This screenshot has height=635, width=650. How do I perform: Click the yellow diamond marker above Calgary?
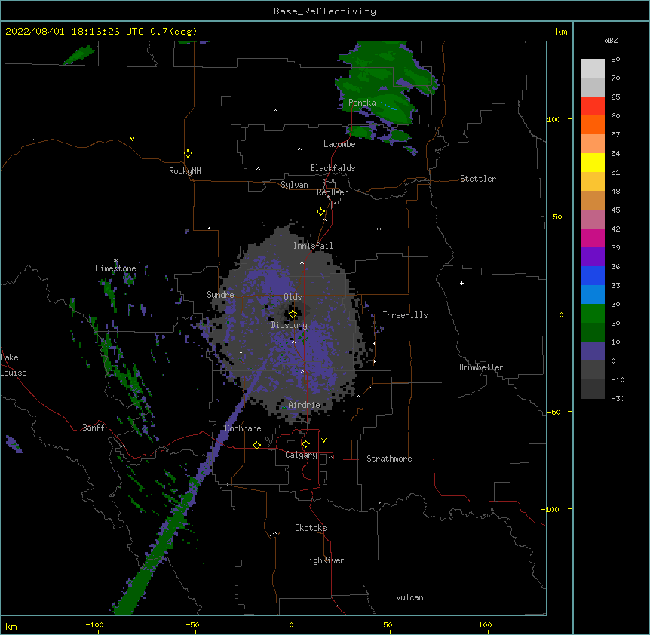click(305, 444)
